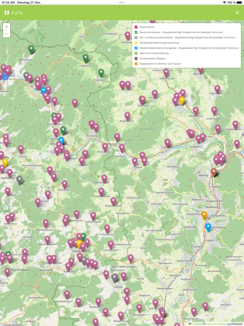Select the purple marker at Rodenhausen
The width and height of the screenshot is (244, 326).
pyautogui.click(x=67, y=295)
